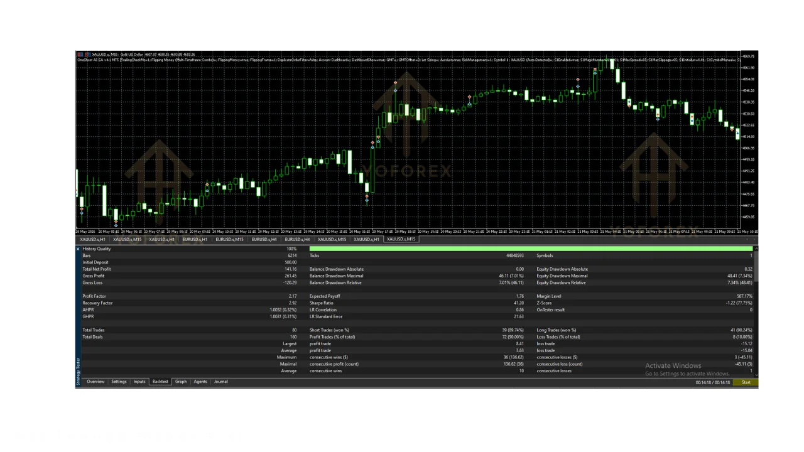Close the Strategy Tester panel with X
This screenshot has height=452, width=804.
click(78, 249)
